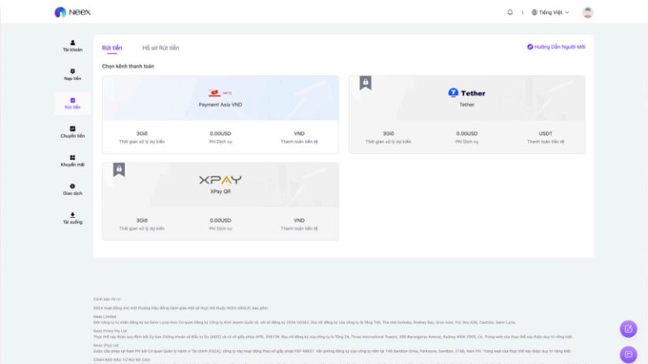Open Tài khoản in the sidebar
Image resolution: width=648 pixels, height=364 pixels.
(x=73, y=45)
